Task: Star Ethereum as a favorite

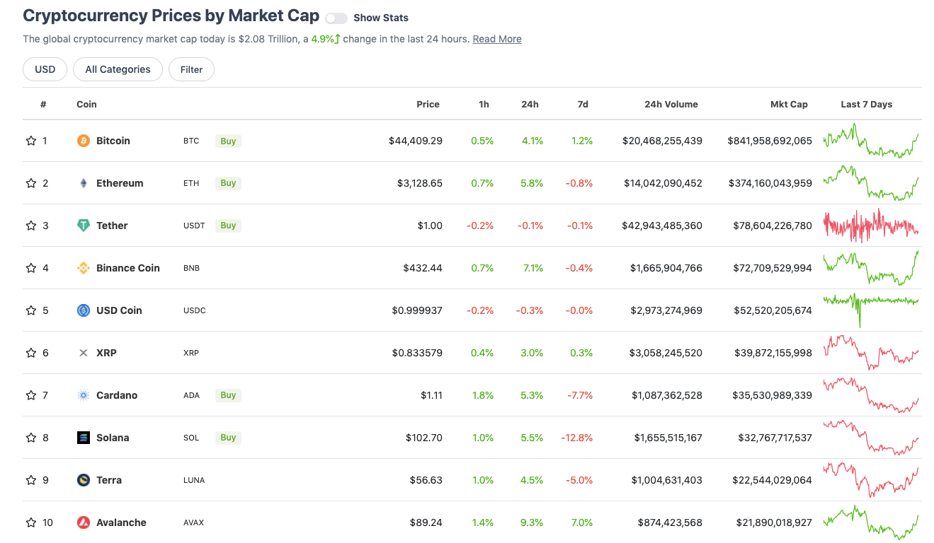Action: [31, 183]
